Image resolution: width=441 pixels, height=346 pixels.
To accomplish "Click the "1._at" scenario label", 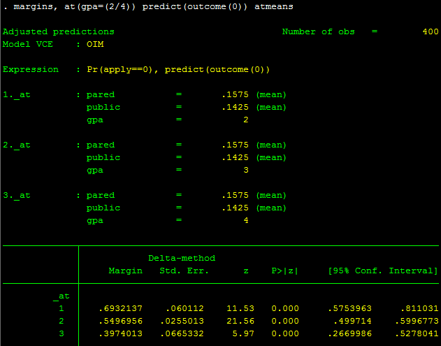I will click(x=17, y=94).
